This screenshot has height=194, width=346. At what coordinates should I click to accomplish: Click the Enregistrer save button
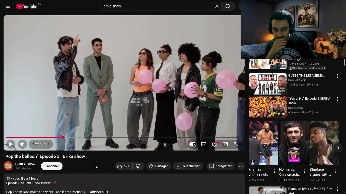pos(221,166)
